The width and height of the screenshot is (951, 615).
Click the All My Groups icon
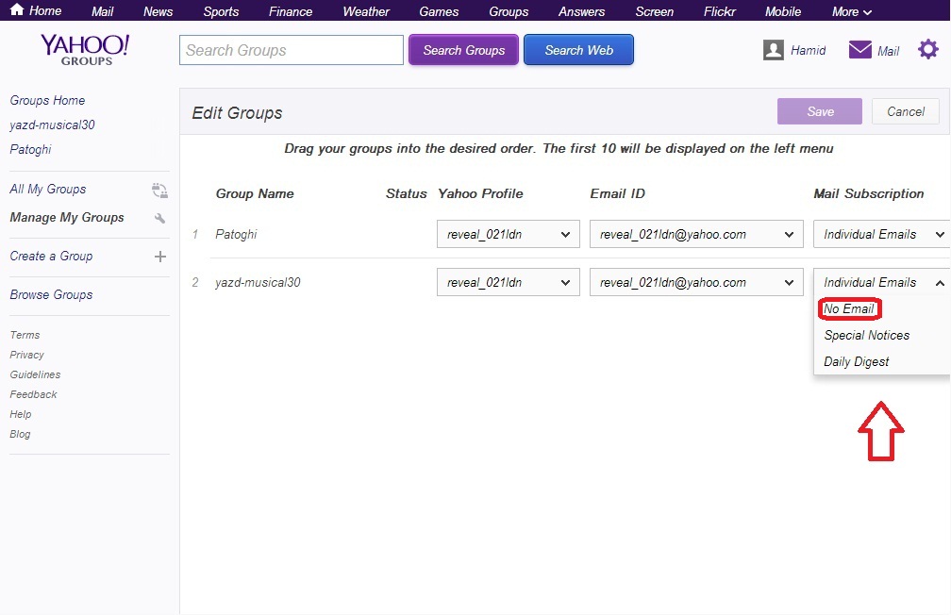pyautogui.click(x=159, y=191)
